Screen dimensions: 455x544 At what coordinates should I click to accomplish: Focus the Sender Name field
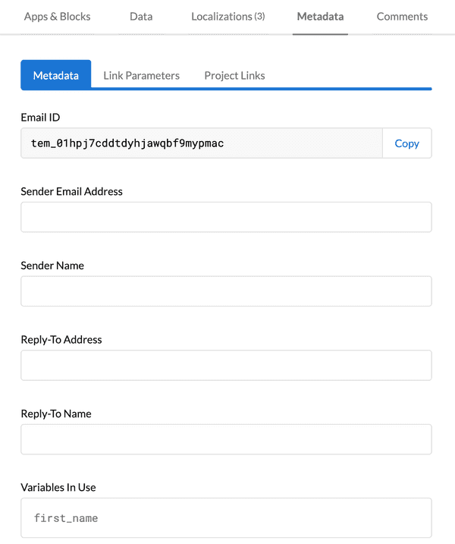coord(226,291)
